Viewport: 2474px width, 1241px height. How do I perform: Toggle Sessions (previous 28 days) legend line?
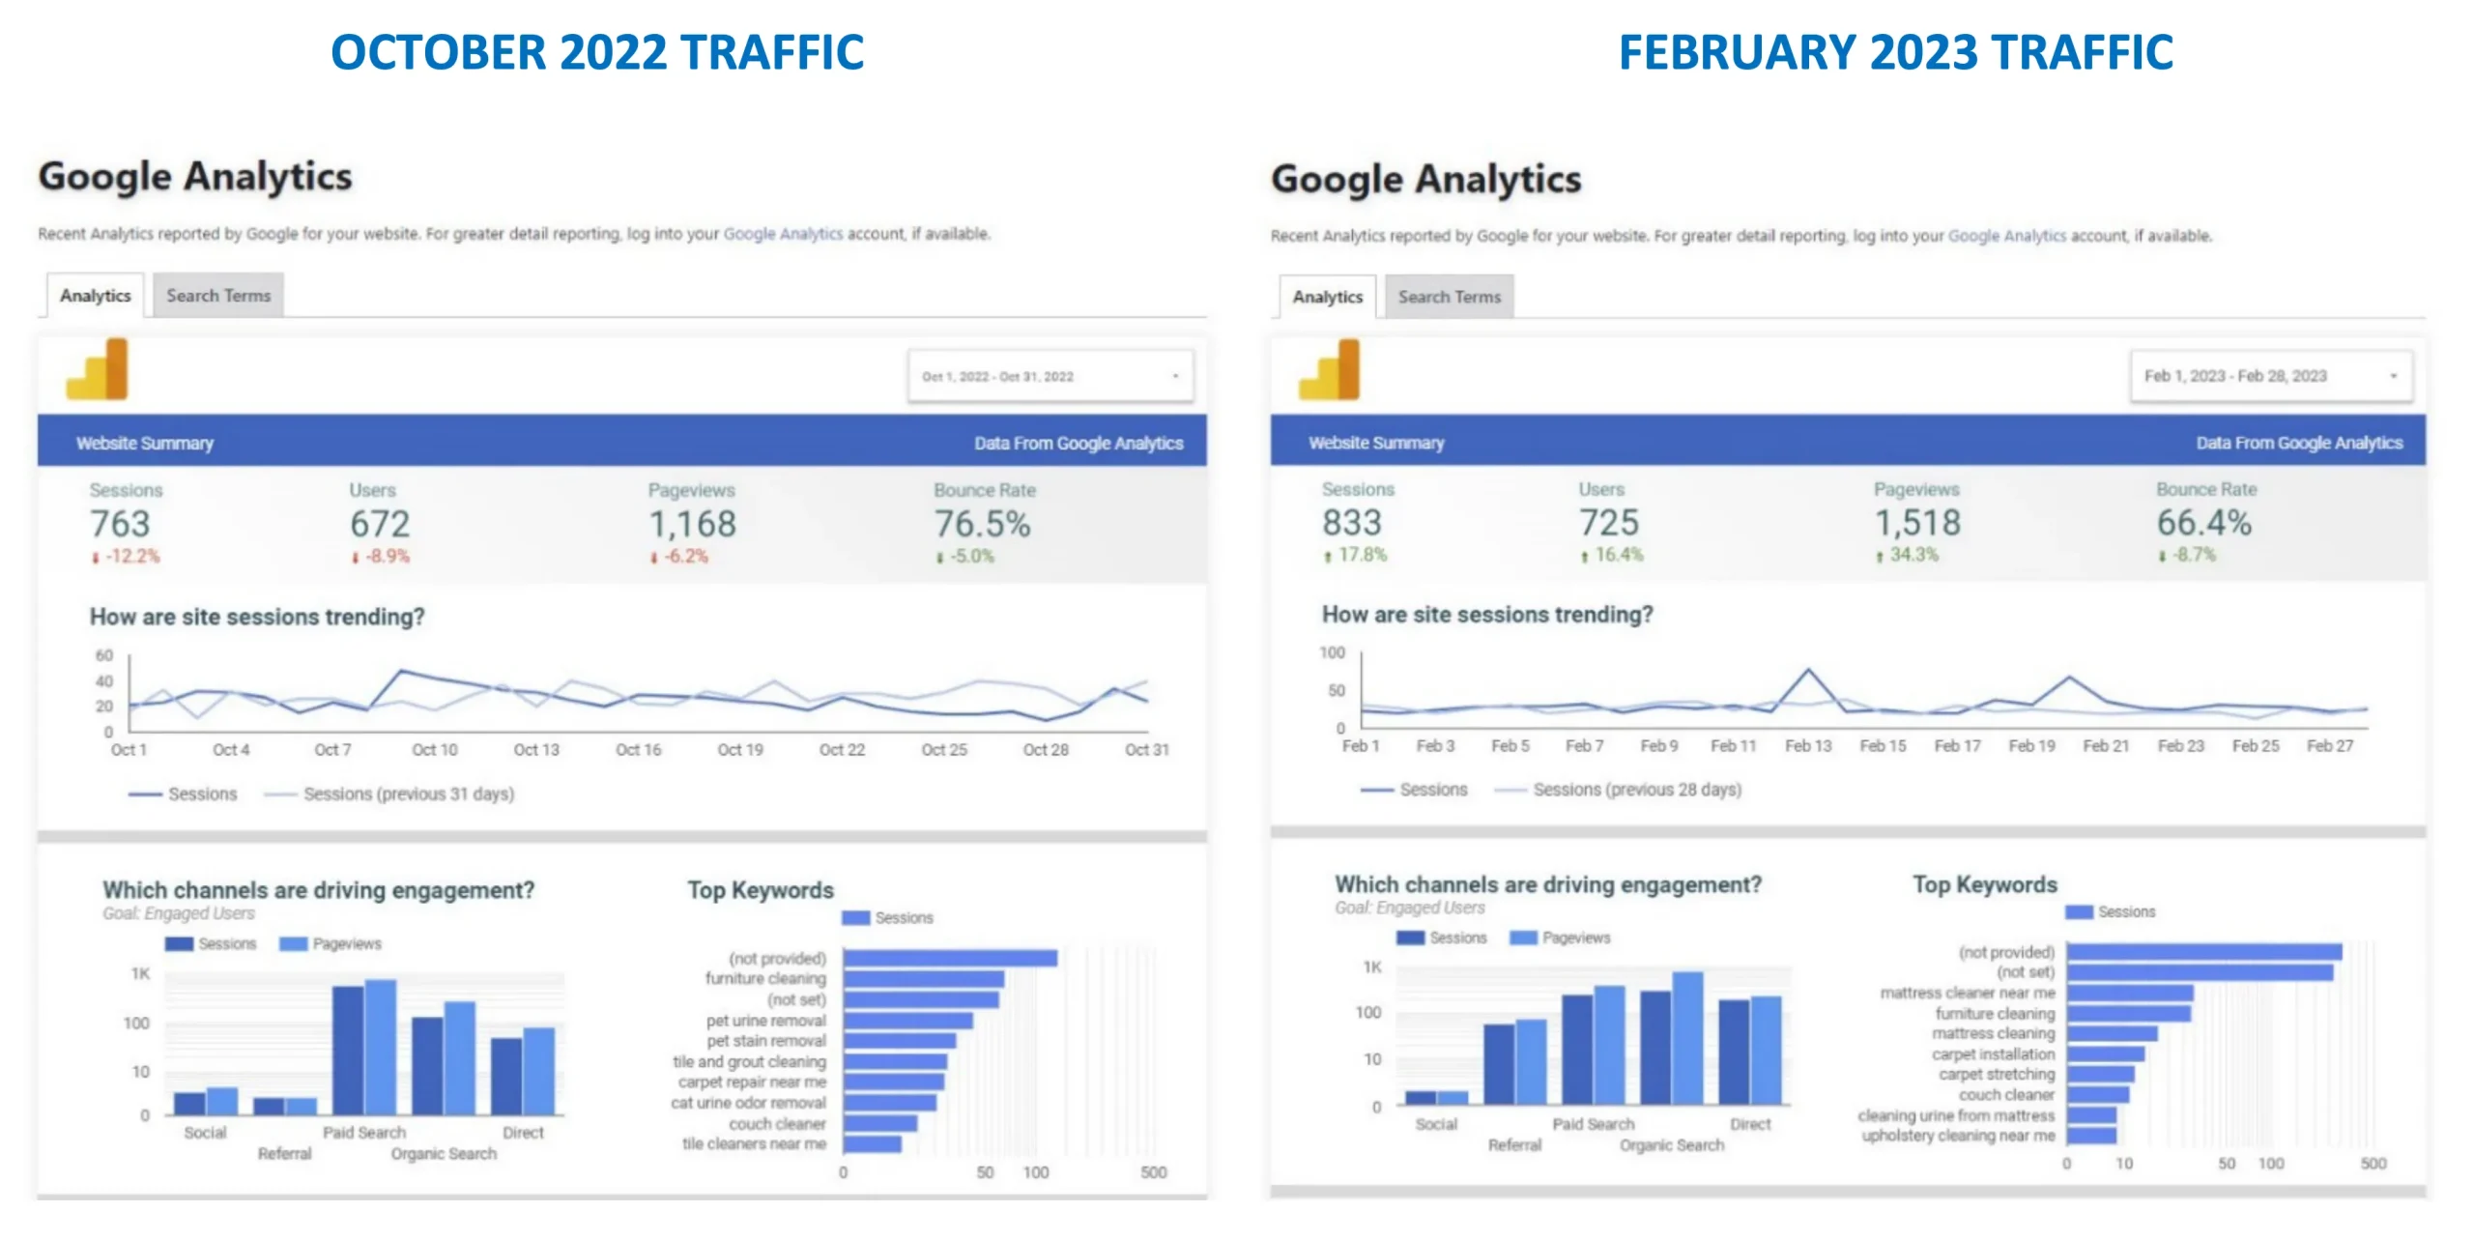1510,791
